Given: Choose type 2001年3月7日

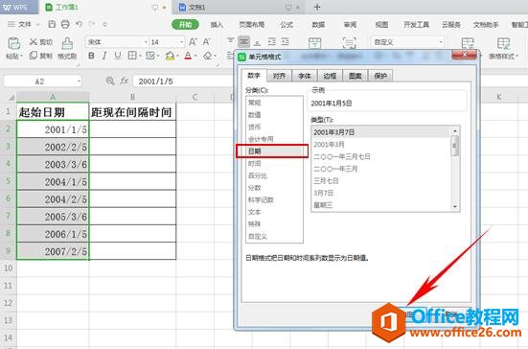Looking at the screenshot, I should 381,132.
